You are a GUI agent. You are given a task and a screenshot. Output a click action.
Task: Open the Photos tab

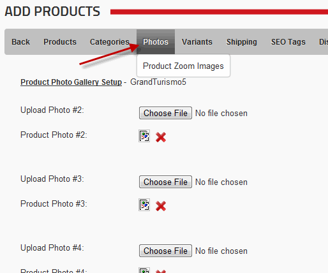click(156, 41)
